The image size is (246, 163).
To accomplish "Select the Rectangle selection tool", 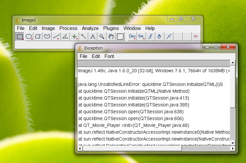I will [x=20, y=37].
